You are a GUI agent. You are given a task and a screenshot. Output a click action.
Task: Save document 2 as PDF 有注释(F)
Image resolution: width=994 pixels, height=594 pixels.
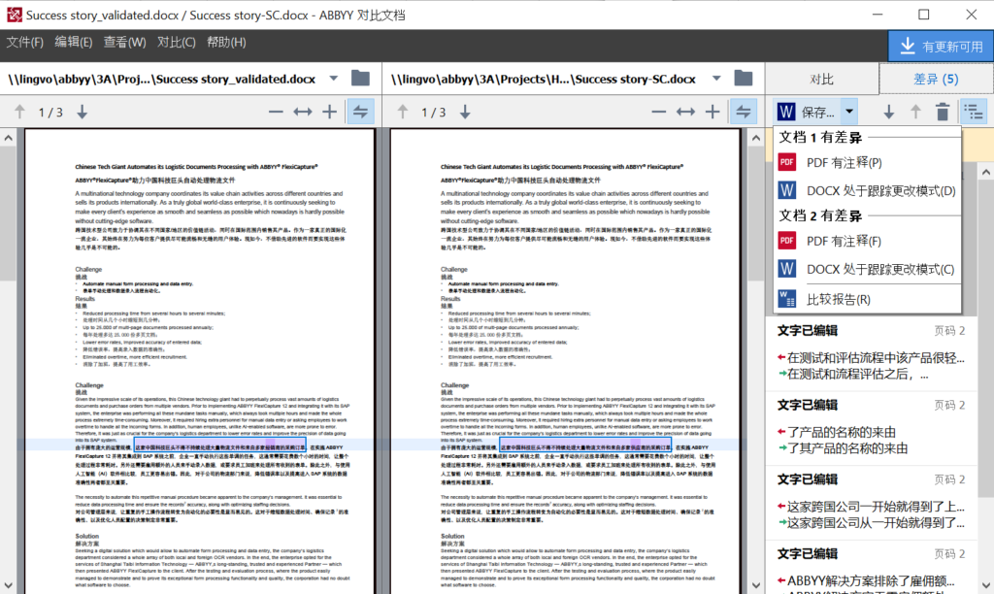pyautogui.click(x=867, y=242)
